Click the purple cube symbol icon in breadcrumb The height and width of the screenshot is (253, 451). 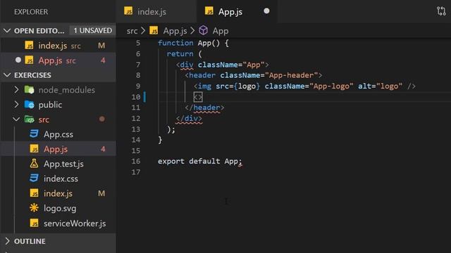(x=204, y=30)
